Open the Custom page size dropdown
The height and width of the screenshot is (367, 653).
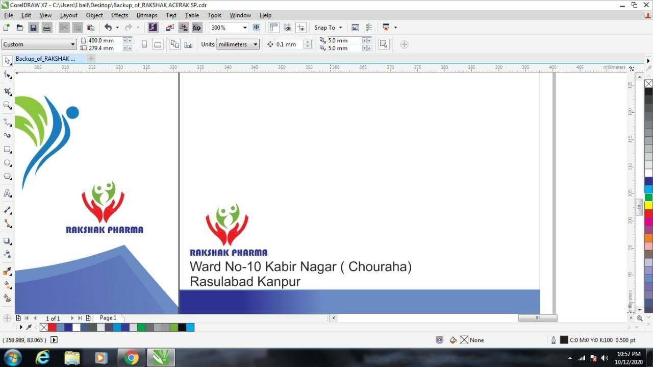click(x=73, y=44)
